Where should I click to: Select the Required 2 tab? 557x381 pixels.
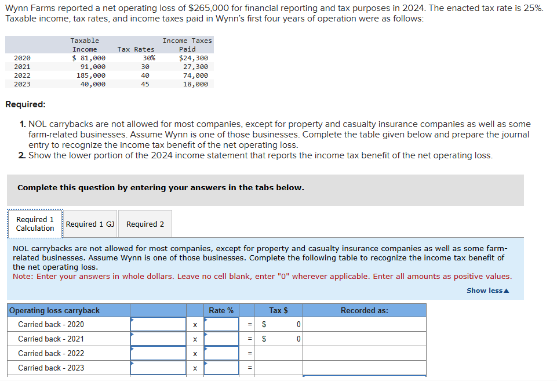click(145, 224)
